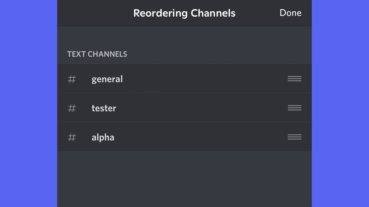Tap the drag handle for tester channel
This screenshot has width=369, height=207.
click(x=294, y=108)
